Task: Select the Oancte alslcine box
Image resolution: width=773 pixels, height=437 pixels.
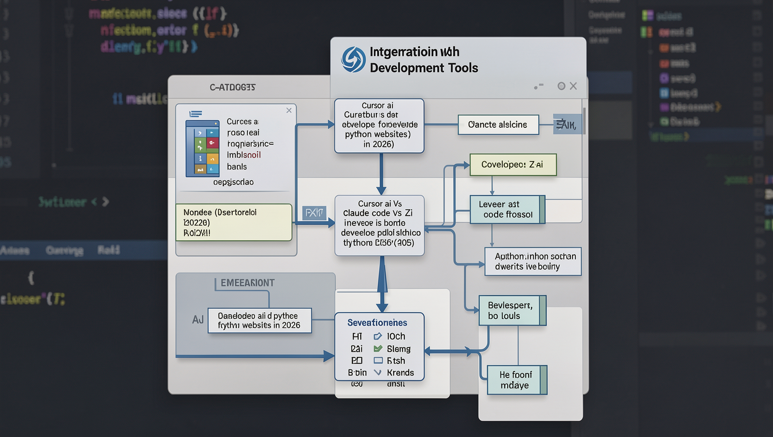Action: [x=498, y=124]
